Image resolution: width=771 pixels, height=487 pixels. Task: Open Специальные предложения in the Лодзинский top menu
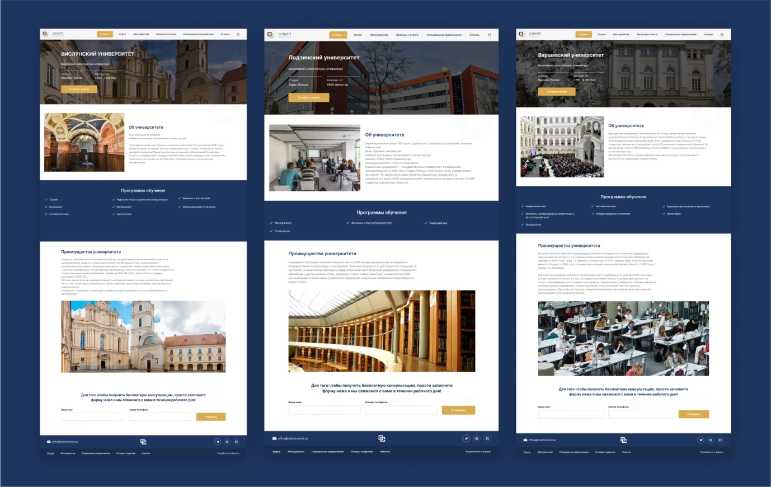click(x=444, y=35)
